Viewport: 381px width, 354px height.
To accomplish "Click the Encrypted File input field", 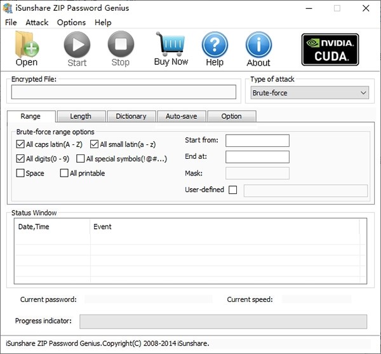I will click(123, 92).
